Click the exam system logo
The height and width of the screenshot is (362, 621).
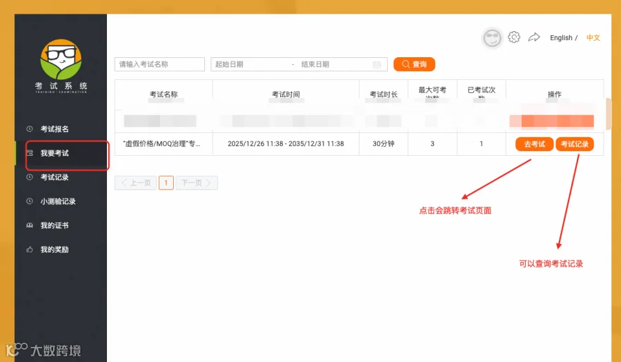(x=61, y=66)
